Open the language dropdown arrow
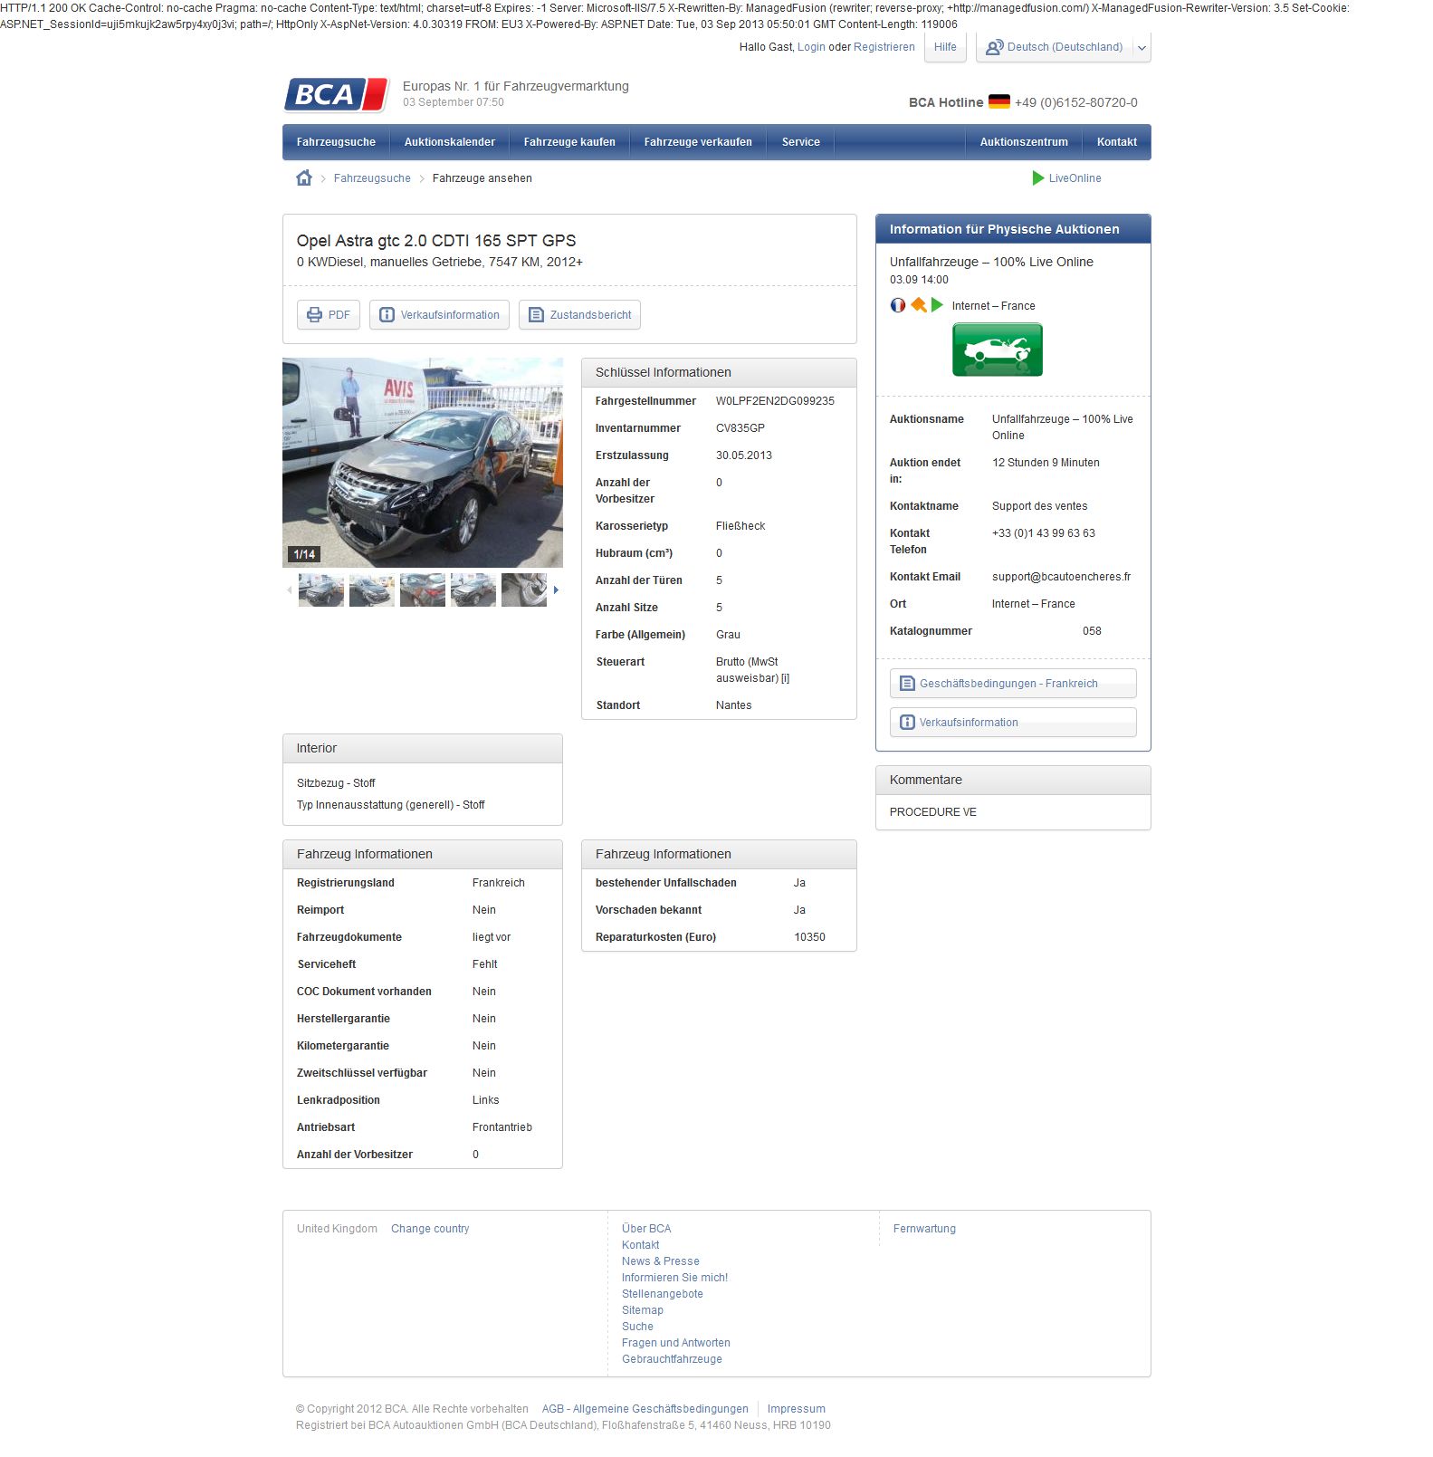 pos(1142,48)
